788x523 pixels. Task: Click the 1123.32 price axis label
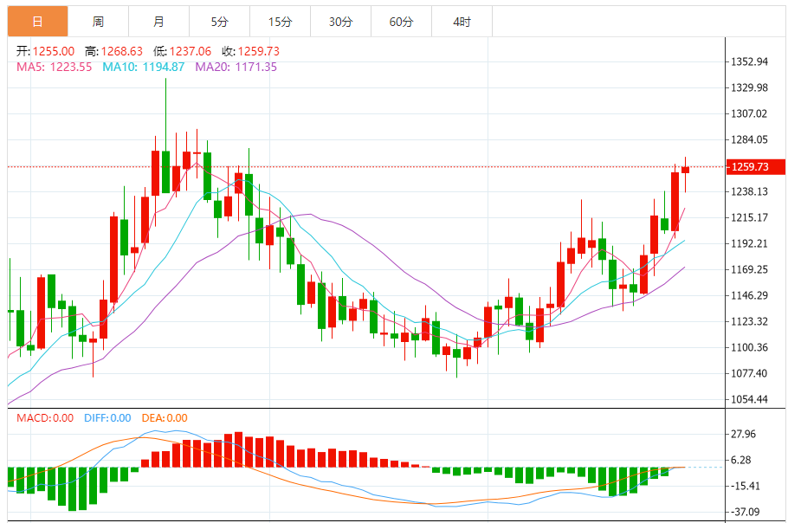[749, 321]
